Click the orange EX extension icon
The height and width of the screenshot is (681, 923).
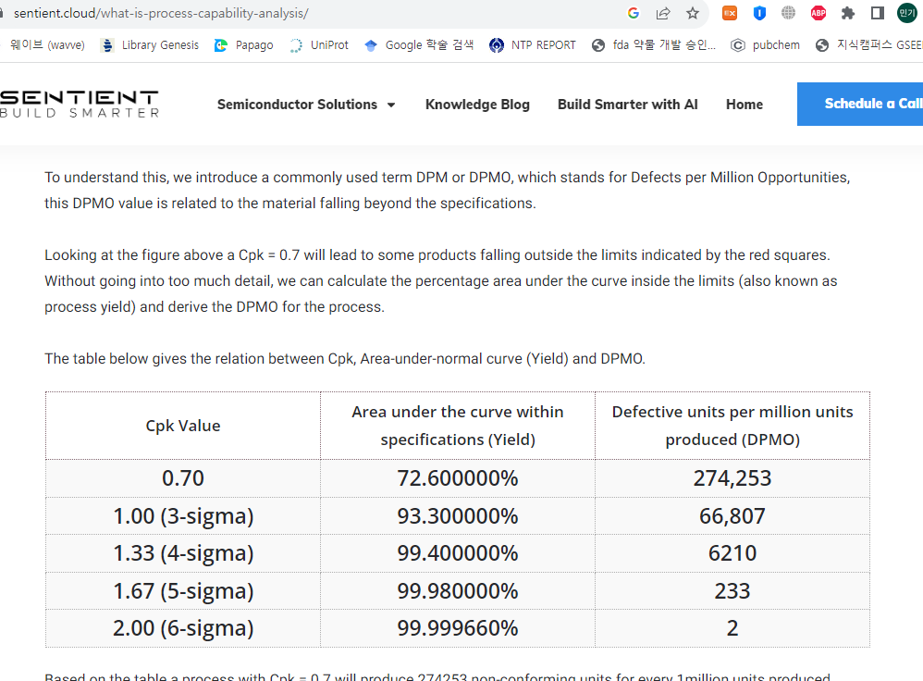coord(730,13)
